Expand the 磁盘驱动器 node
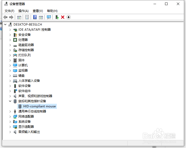Viewport: 186px width, 148px height. [x=10, y=45]
